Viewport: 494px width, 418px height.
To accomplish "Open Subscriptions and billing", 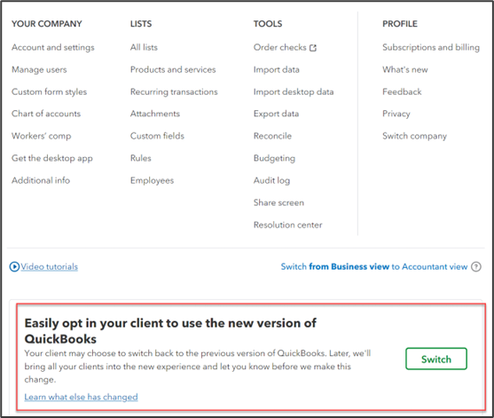I will coord(431,47).
